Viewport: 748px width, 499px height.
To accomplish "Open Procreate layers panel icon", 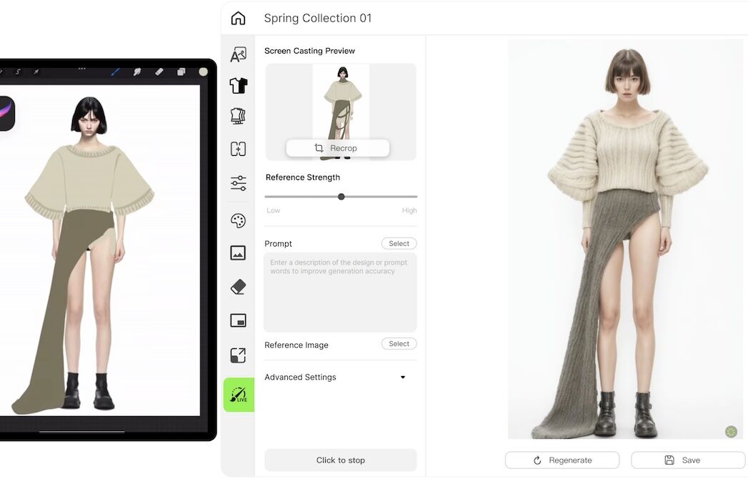I will pyautogui.click(x=181, y=71).
